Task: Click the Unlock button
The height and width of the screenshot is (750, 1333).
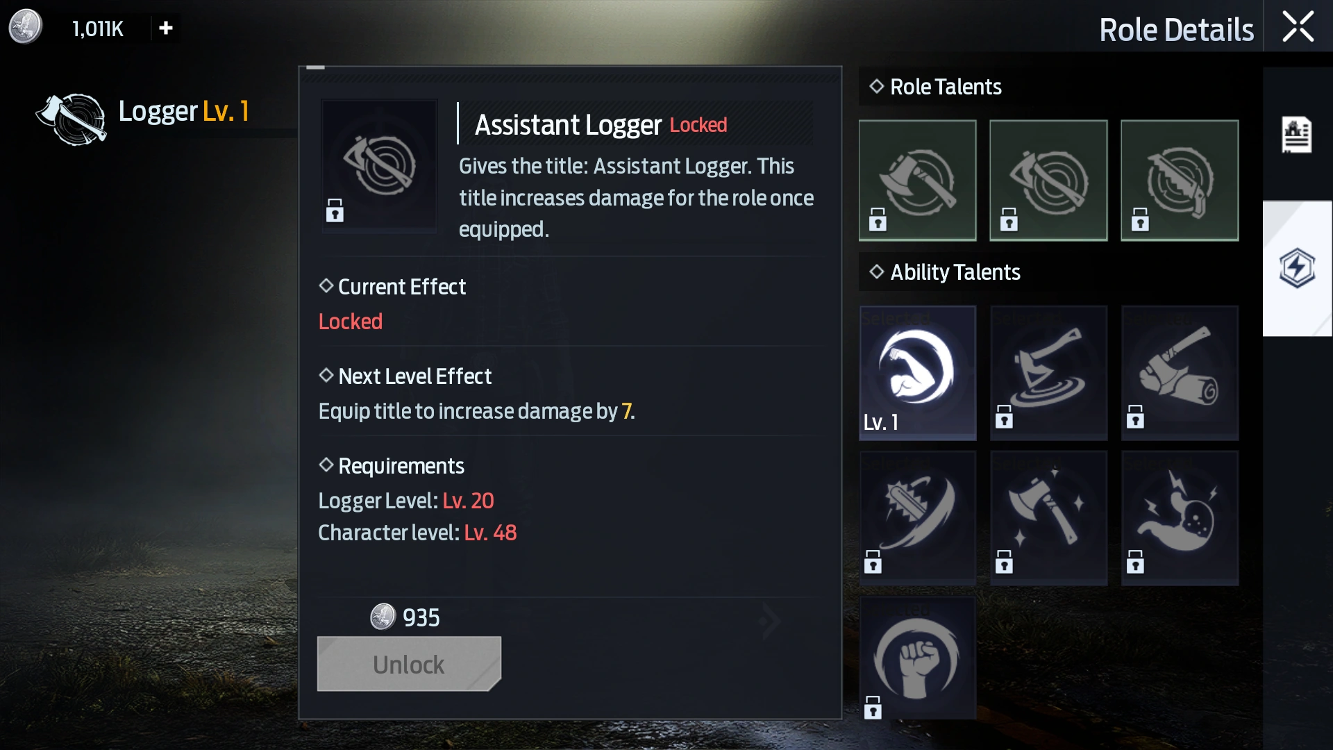Action: [409, 664]
